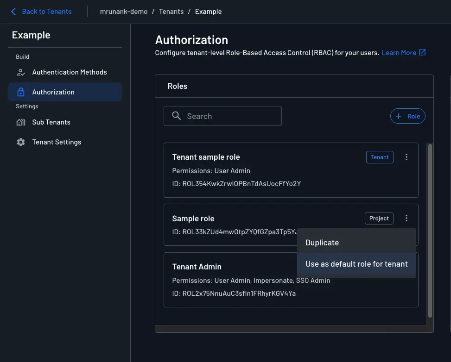
Task: Click inside the Search roles field
Action: coord(222,116)
